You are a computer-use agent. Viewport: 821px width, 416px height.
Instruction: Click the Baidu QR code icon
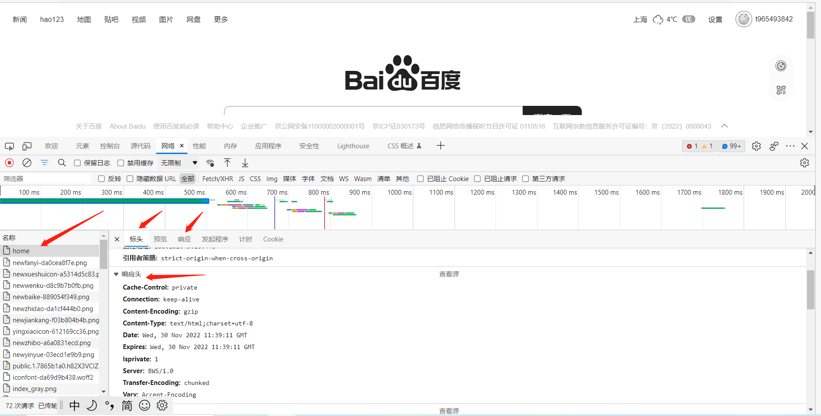pyautogui.click(x=781, y=90)
